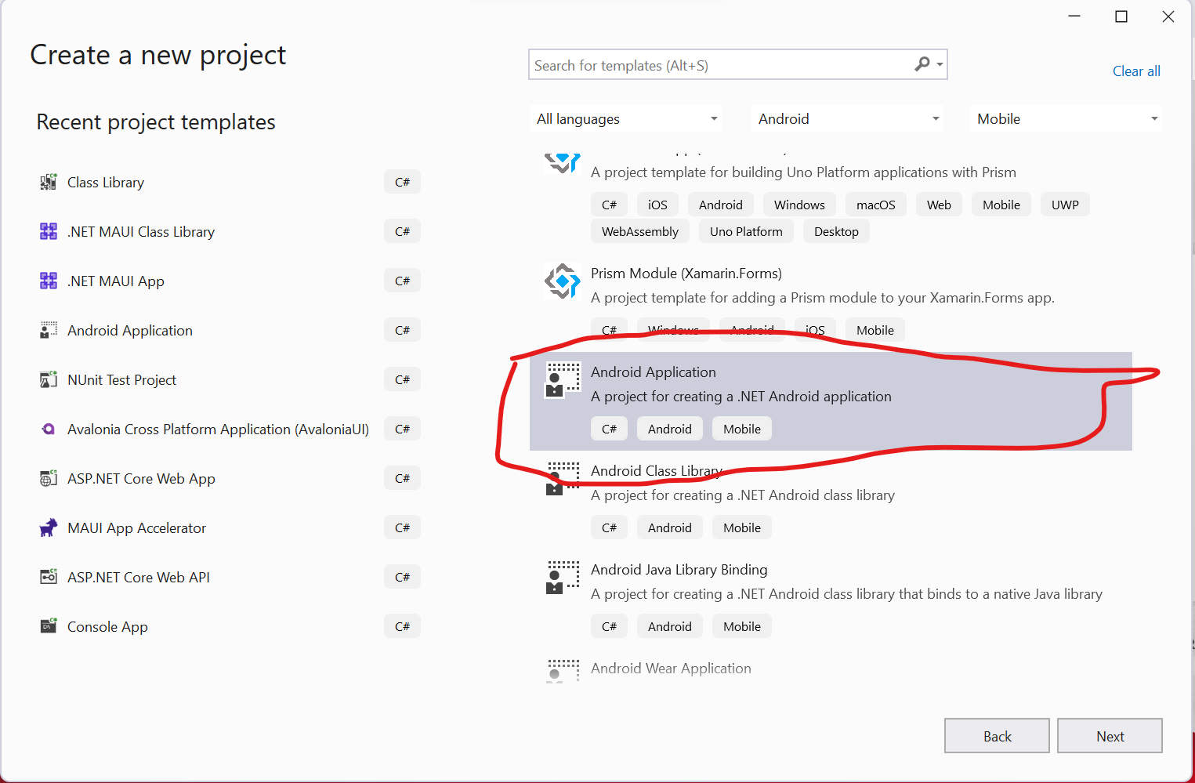
Task: Click the Android Class Library icon
Action: pyautogui.click(x=562, y=479)
